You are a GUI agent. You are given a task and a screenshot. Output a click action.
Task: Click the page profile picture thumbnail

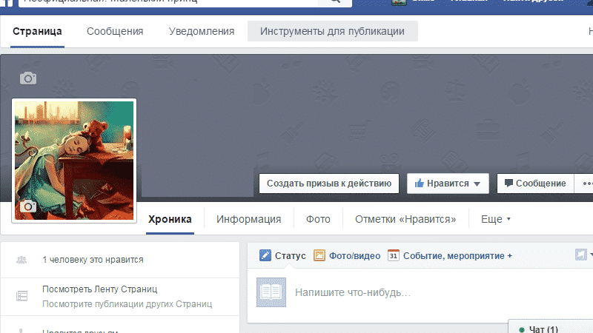pos(74,161)
